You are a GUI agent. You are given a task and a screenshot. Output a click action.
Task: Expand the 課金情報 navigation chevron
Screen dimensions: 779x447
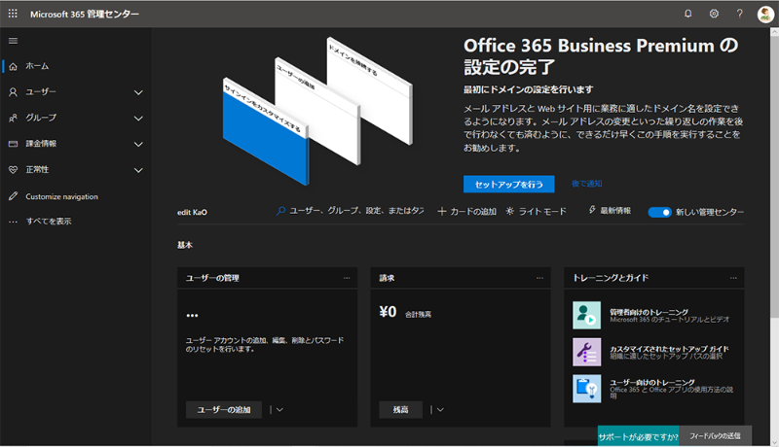tap(138, 144)
